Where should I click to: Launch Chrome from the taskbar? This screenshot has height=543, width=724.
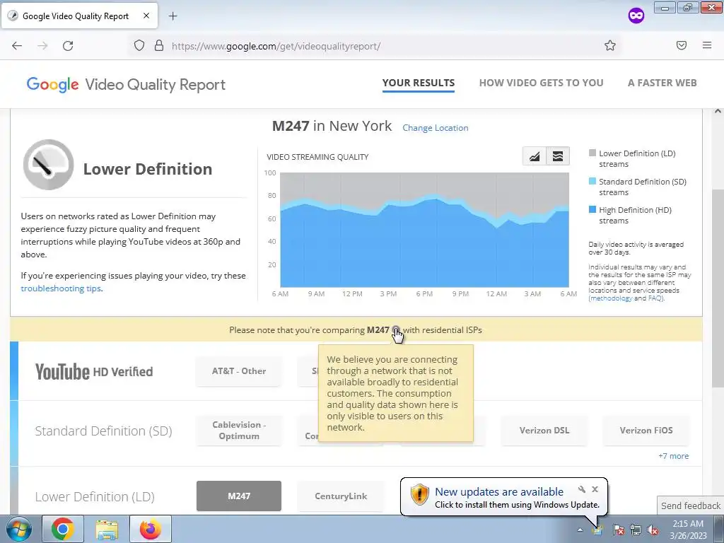point(63,529)
